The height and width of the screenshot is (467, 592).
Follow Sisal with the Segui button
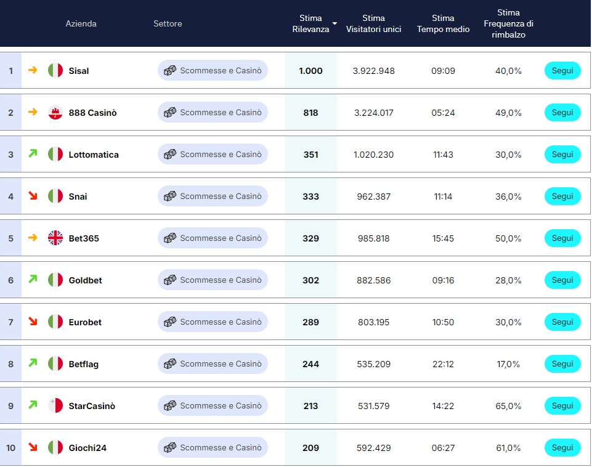tap(562, 71)
